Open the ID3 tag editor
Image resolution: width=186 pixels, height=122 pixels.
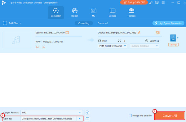[157, 33]
